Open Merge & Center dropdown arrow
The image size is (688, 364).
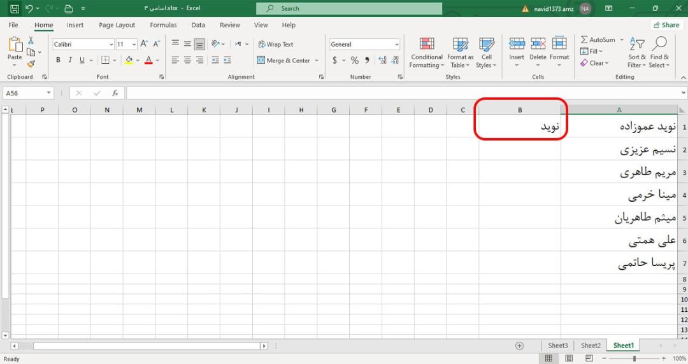tap(317, 60)
